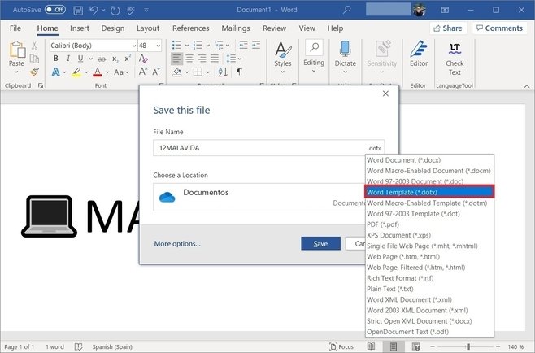535x353 pixels.
Task: Open Text Effects icon
Action: point(56,72)
